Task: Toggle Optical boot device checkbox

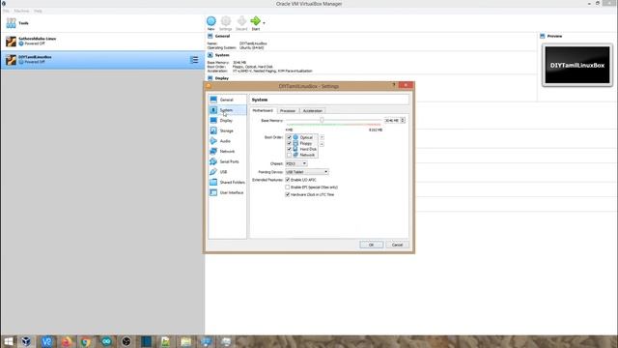Action: pyautogui.click(x=289, y=137)
